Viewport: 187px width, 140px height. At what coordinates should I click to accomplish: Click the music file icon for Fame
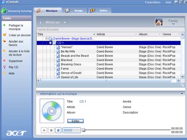(58, 69)
